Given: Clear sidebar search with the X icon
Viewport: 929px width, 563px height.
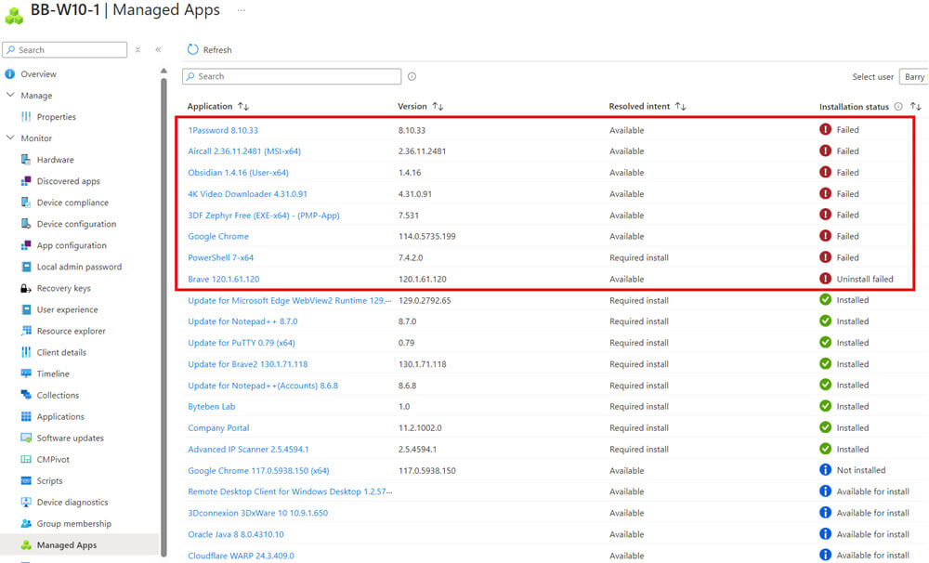Looking at the screenshot, I should (x=137, y=50).
